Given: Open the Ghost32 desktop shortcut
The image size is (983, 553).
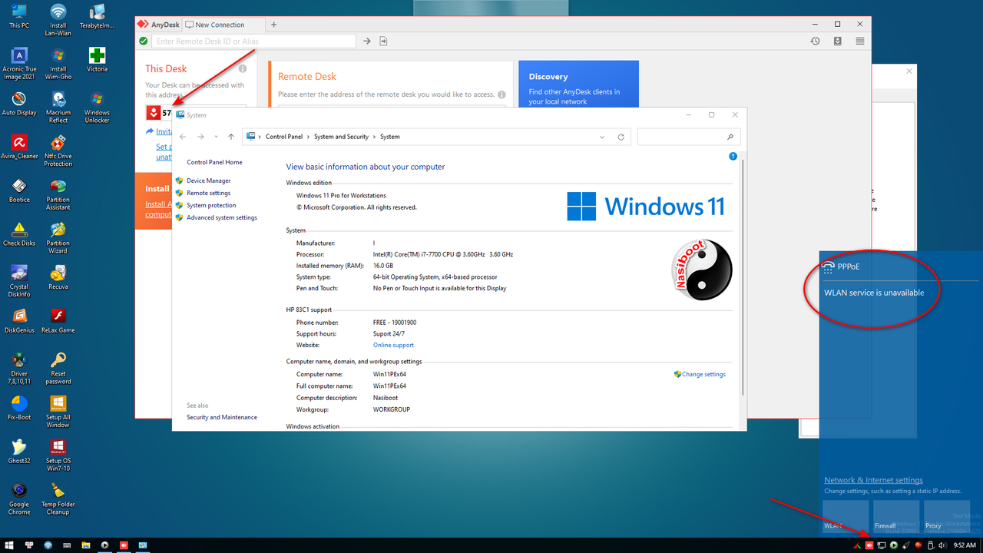Looking at the screenshot, I should (19, 452).
